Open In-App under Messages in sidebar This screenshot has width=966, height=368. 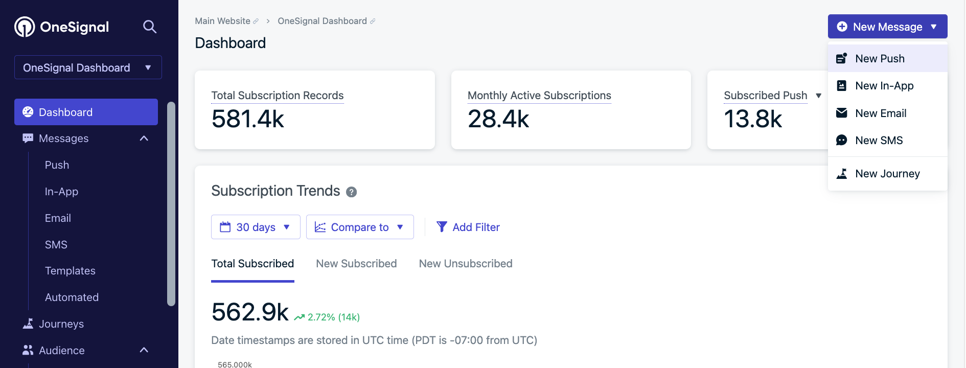coord(61,192)
